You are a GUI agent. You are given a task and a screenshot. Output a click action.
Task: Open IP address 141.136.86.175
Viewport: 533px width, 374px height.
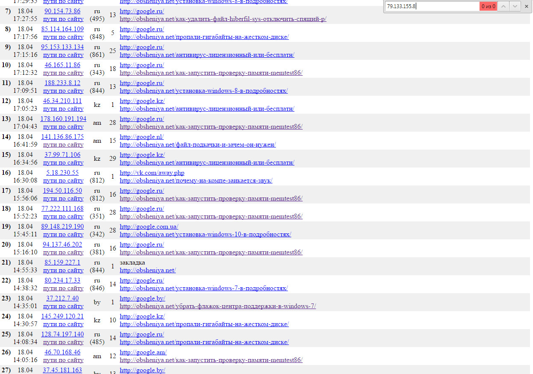pos(62,137)
